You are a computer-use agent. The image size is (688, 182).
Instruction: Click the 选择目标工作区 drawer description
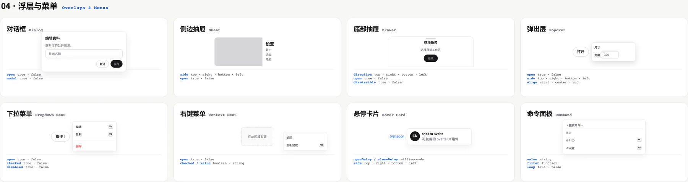431,50
